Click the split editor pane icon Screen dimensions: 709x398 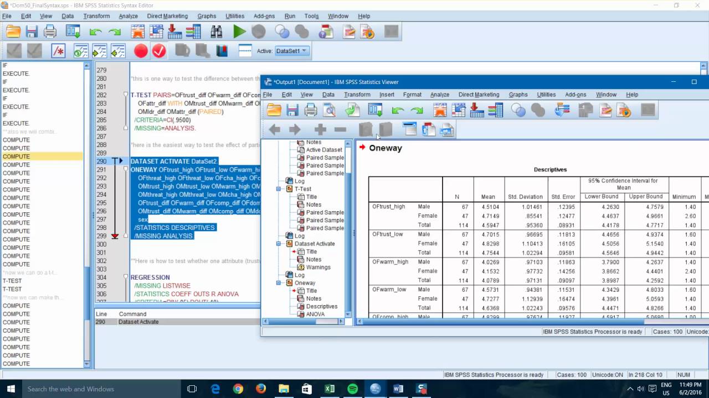(245, 51)
